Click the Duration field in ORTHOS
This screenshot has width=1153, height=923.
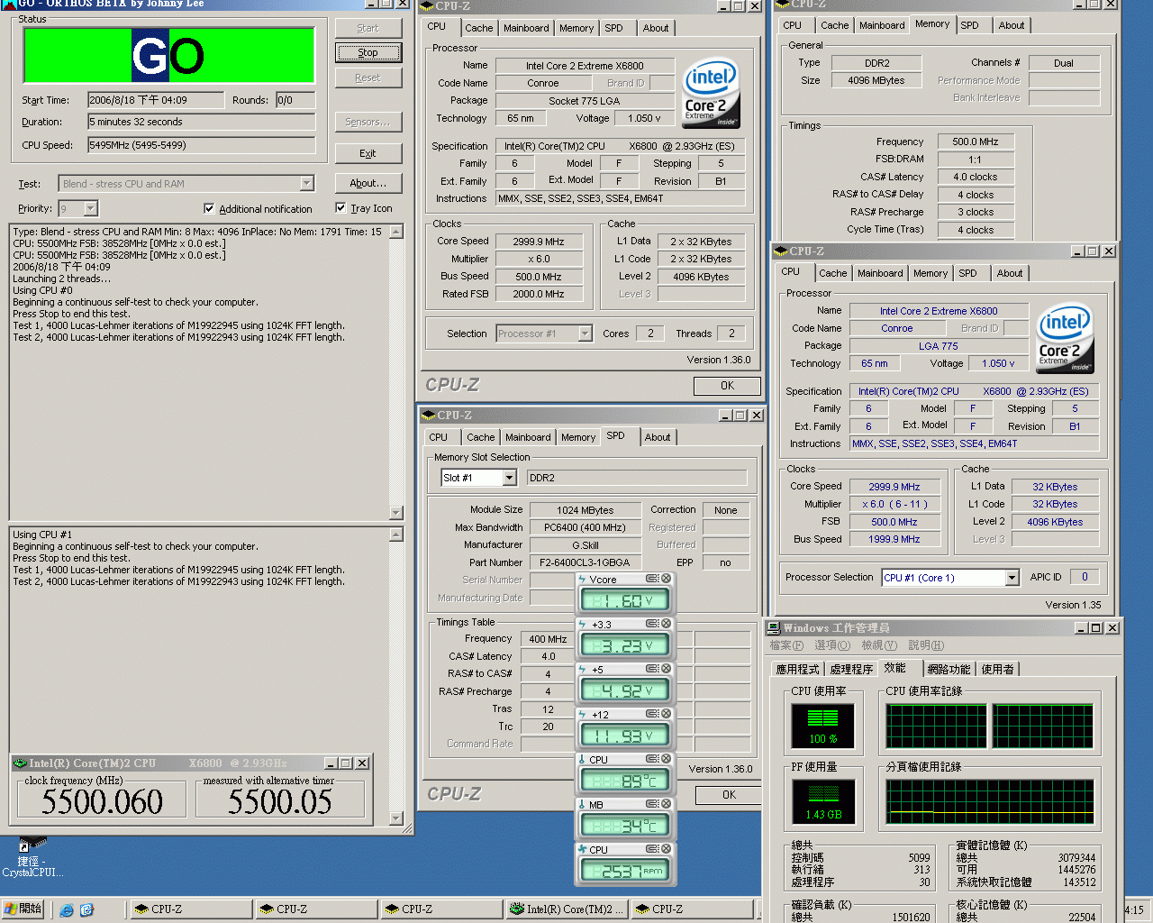point(201,122)
